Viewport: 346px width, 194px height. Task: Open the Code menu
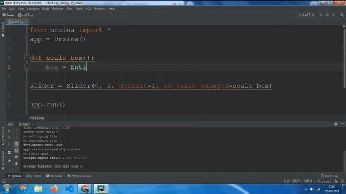45,9
